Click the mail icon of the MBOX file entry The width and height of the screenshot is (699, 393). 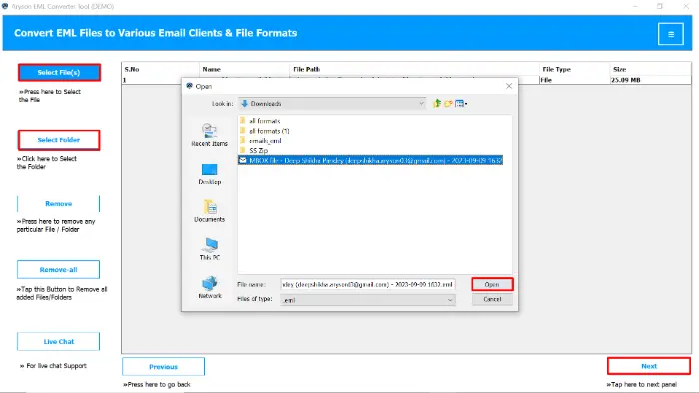point(243,160)
